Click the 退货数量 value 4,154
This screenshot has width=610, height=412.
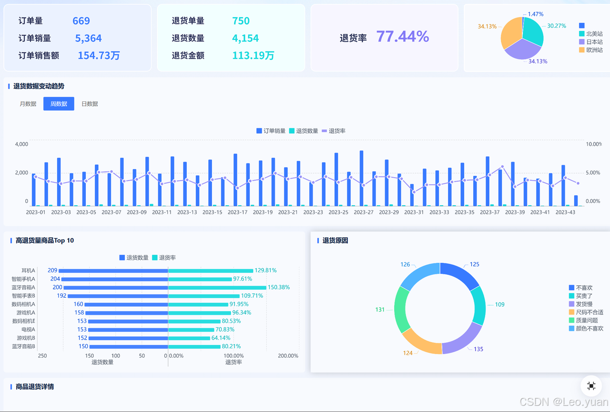[245, 38]
